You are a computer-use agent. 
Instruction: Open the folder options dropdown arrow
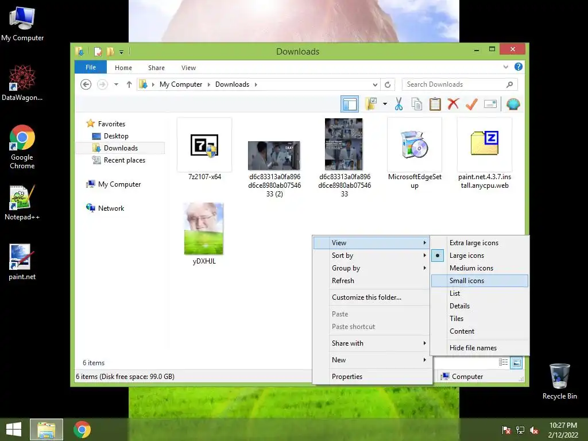pos(385,104)
